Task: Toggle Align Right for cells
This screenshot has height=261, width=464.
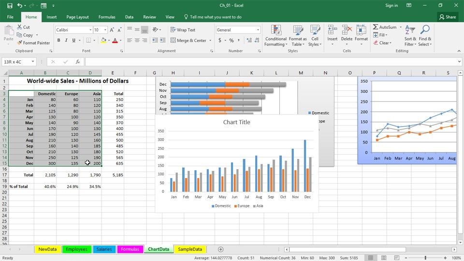Action: [x=145, y=40]
